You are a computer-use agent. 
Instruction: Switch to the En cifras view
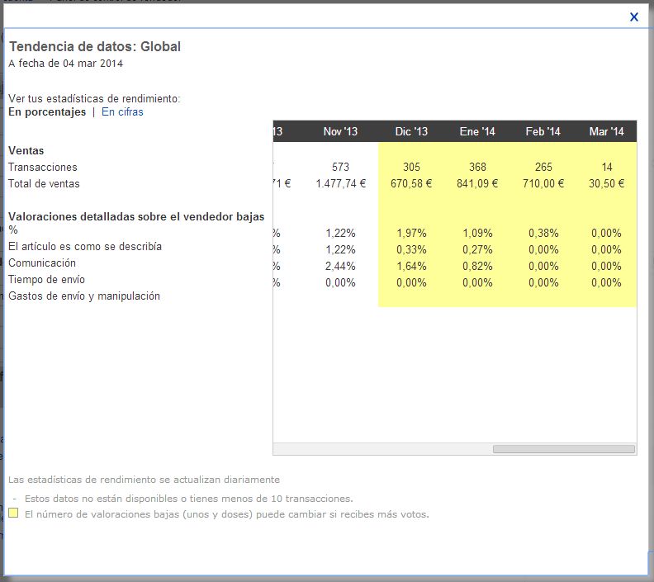122,112
